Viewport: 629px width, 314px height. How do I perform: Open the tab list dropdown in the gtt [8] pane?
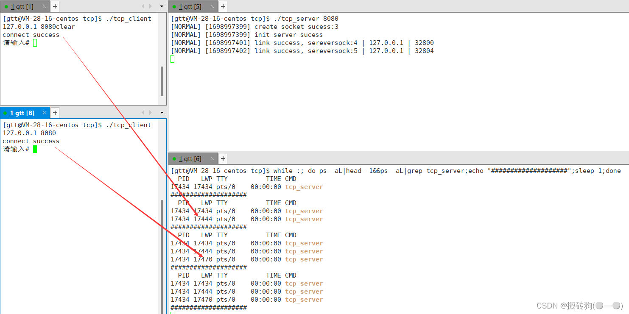[x=162, y=113]
